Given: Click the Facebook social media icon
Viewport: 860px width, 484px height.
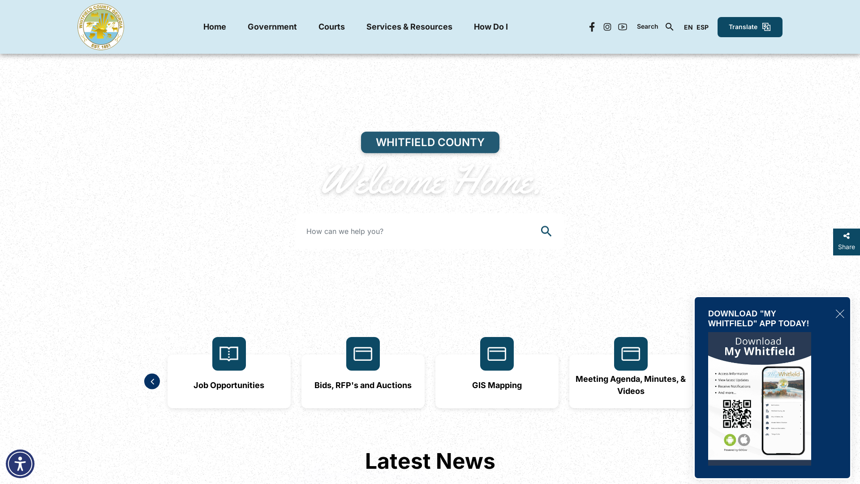Looking at the screenshot, I should pos(592,26).
